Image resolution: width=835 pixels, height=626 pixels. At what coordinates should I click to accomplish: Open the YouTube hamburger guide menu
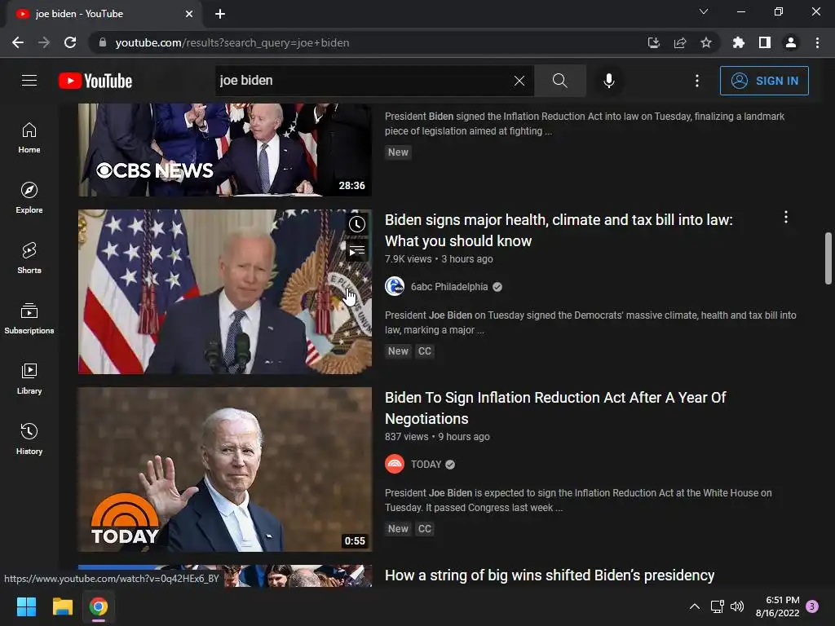coord(29,81)
